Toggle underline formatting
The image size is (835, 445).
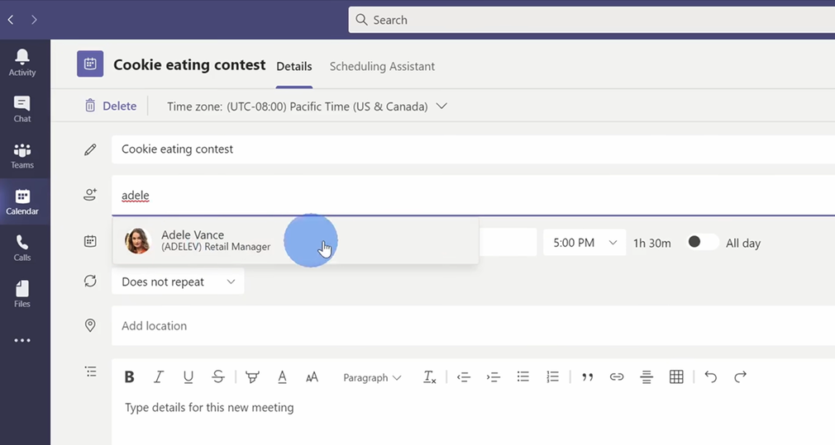click(188, 377)
